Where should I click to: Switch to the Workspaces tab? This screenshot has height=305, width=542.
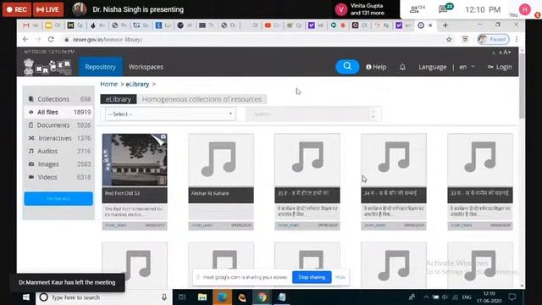coord(146,67)
